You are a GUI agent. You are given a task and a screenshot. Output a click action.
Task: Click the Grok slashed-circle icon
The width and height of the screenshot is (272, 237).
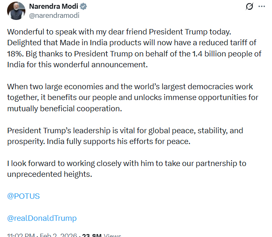[x=250, y=7]
